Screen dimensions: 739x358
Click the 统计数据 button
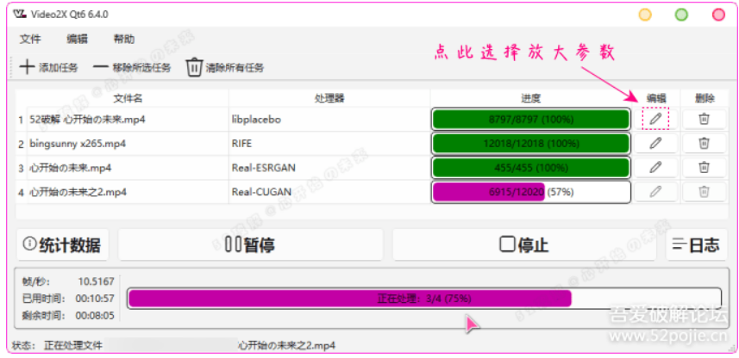[x=63, y=244]
